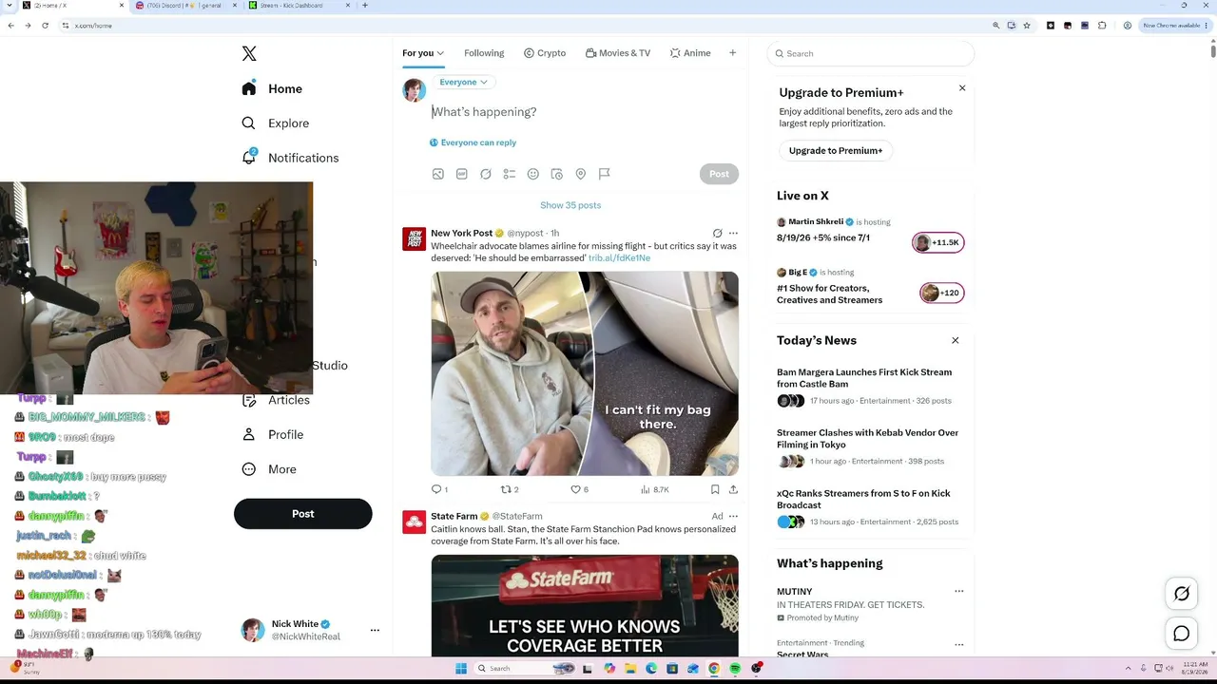Click the flag icon in compose toolbar
The image size is (1217, 684).
click(x=605, y=174)
